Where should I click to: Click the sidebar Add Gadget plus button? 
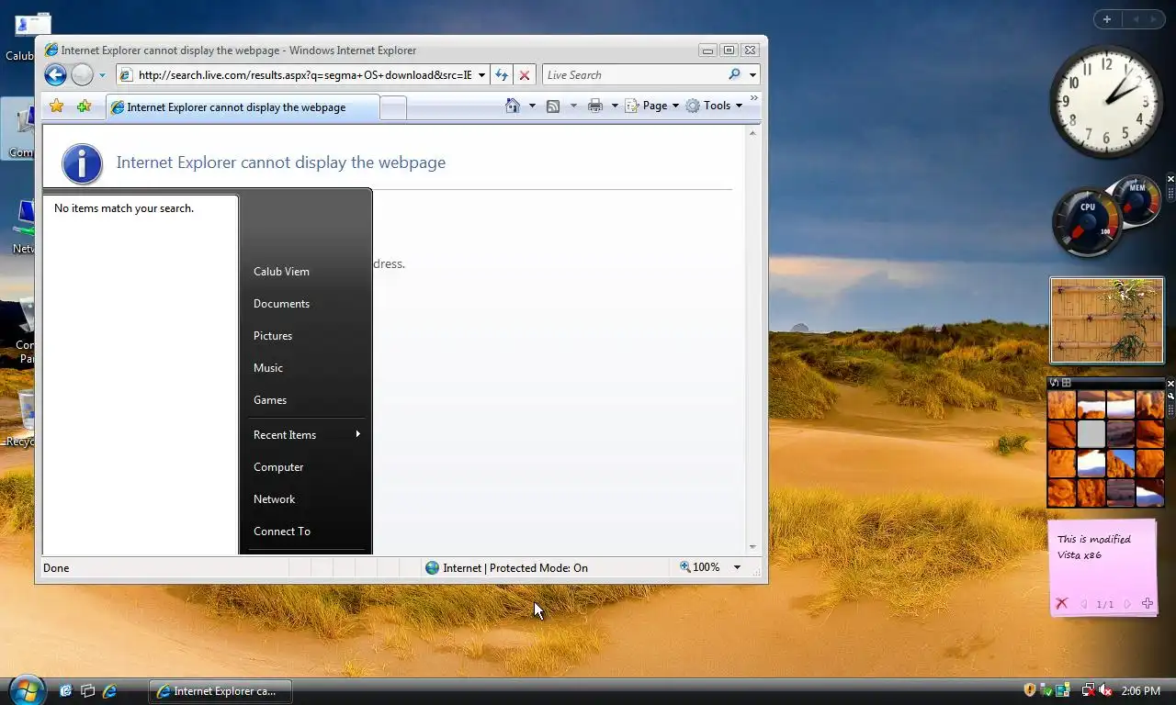pos(1107,19)
